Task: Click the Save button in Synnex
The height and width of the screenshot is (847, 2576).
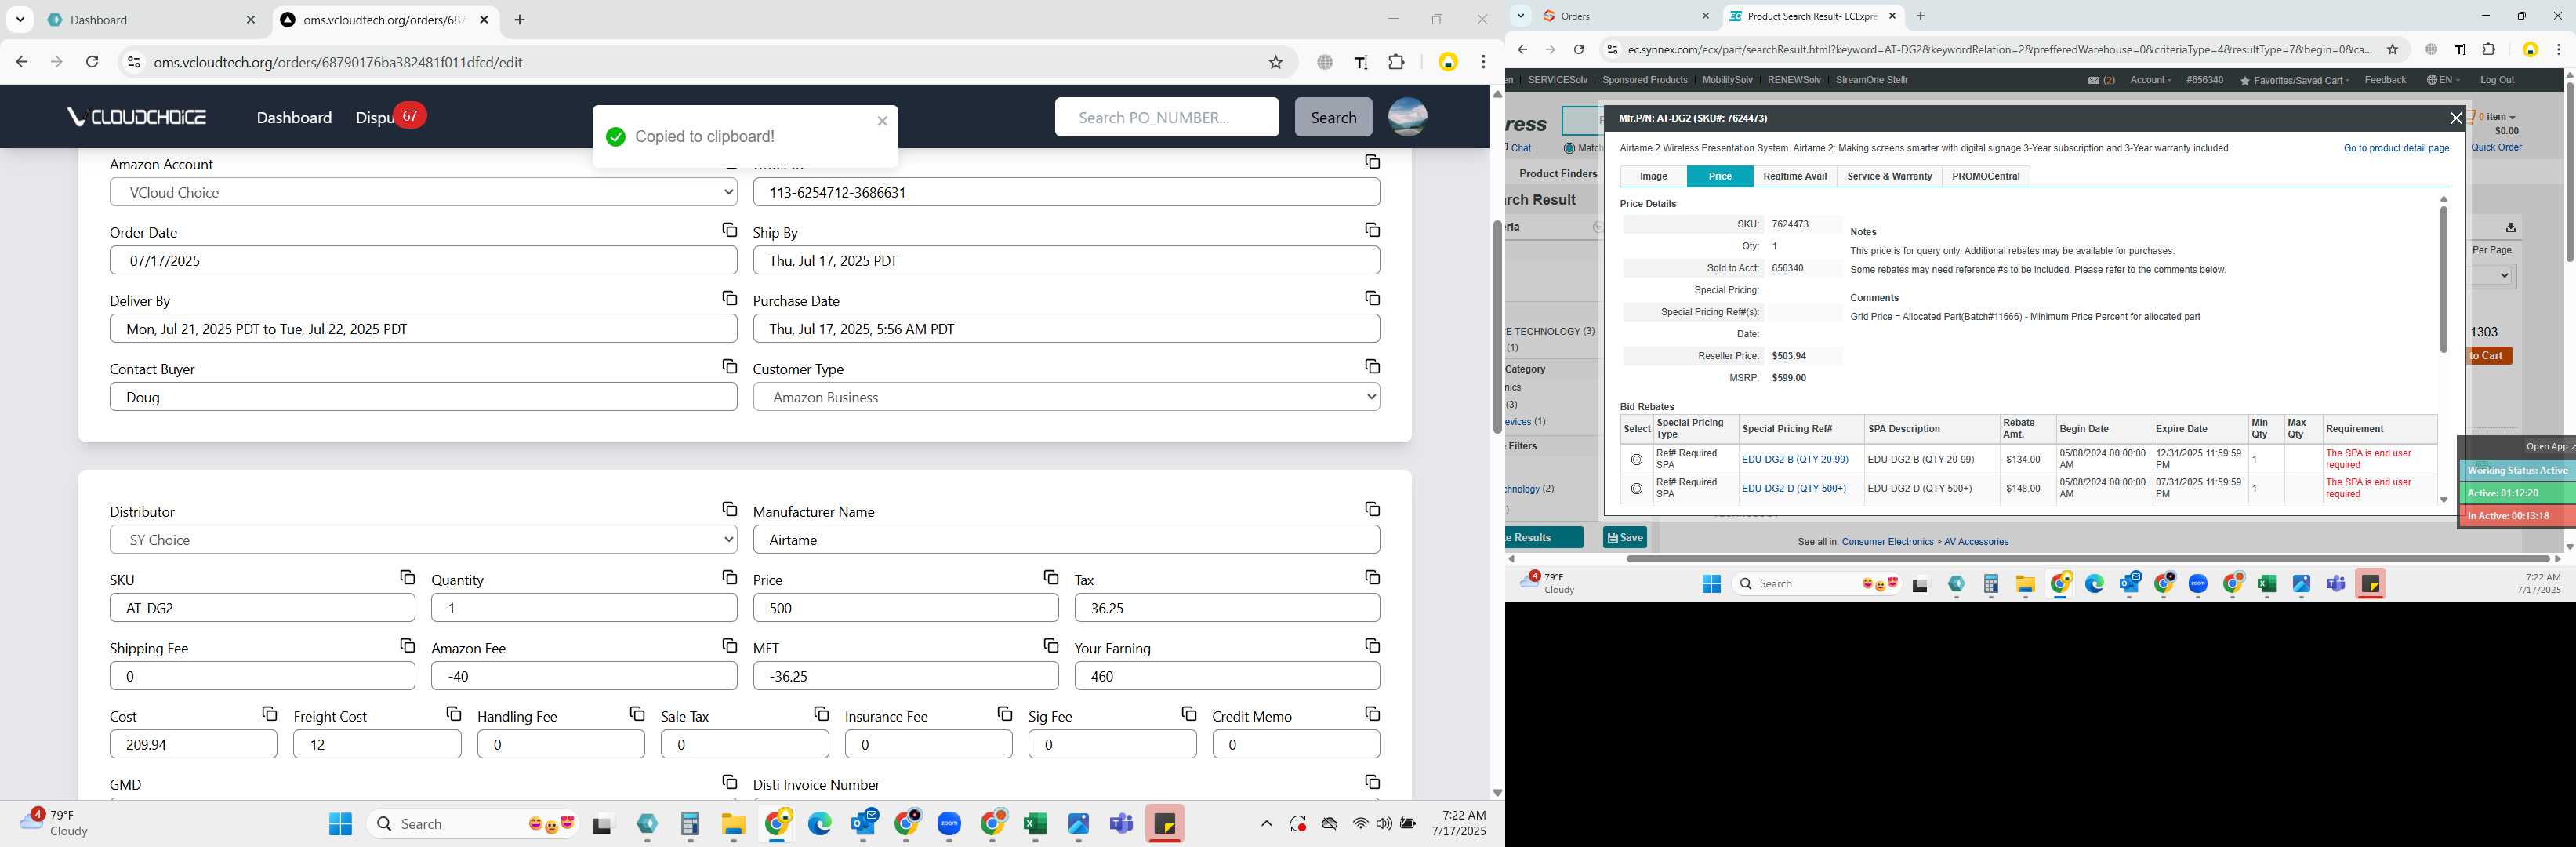Action: (1625, 538)
